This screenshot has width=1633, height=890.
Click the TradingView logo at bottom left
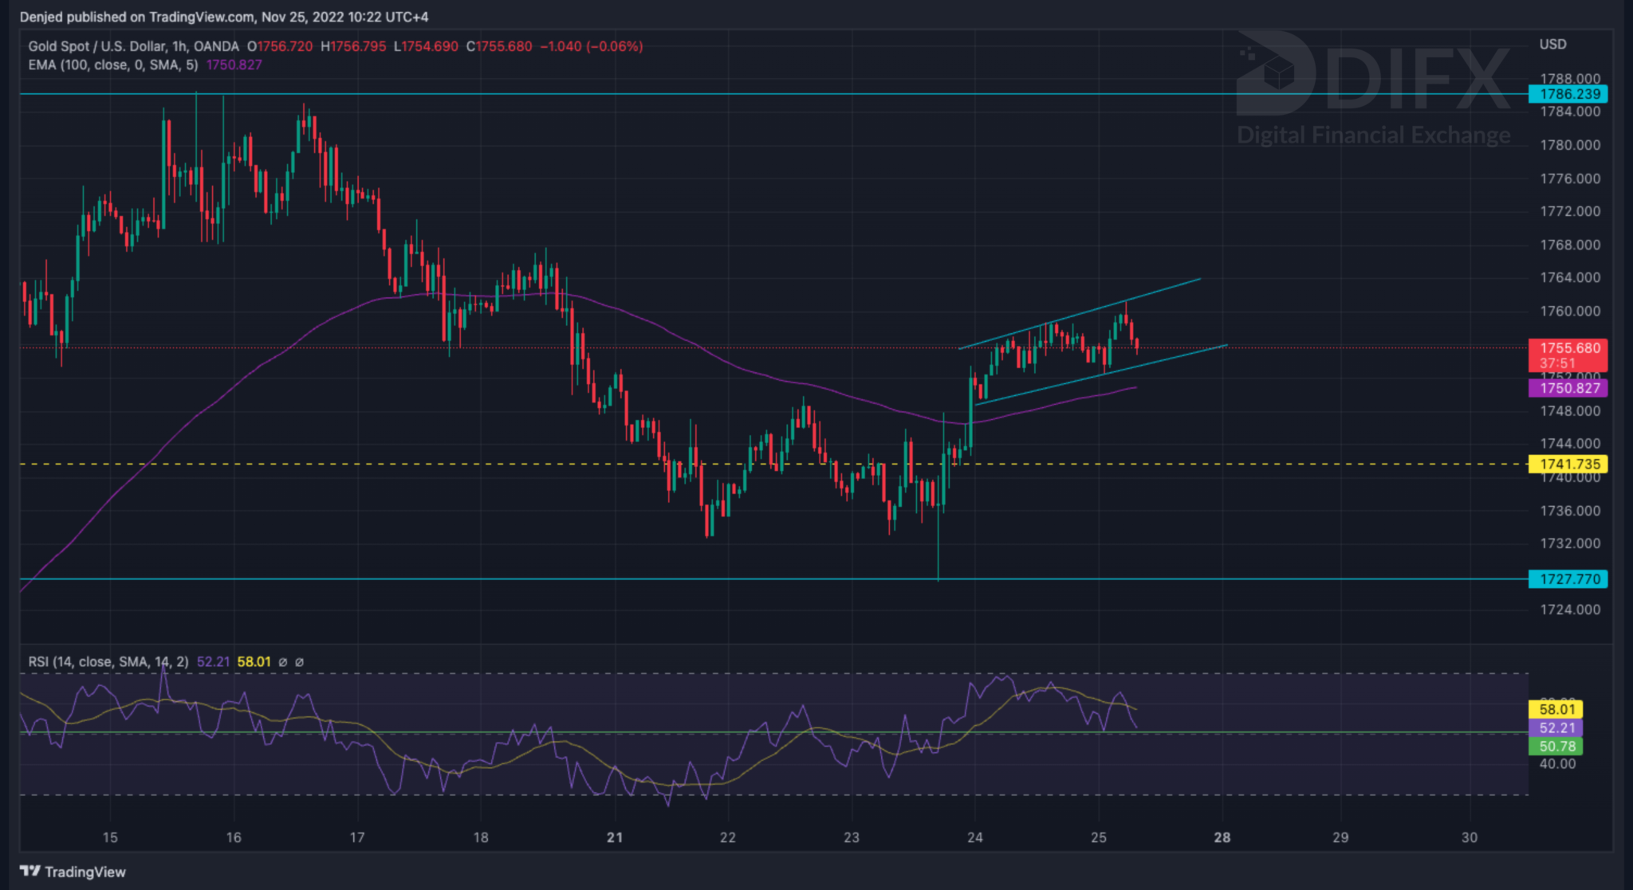[x=73, y=872]
